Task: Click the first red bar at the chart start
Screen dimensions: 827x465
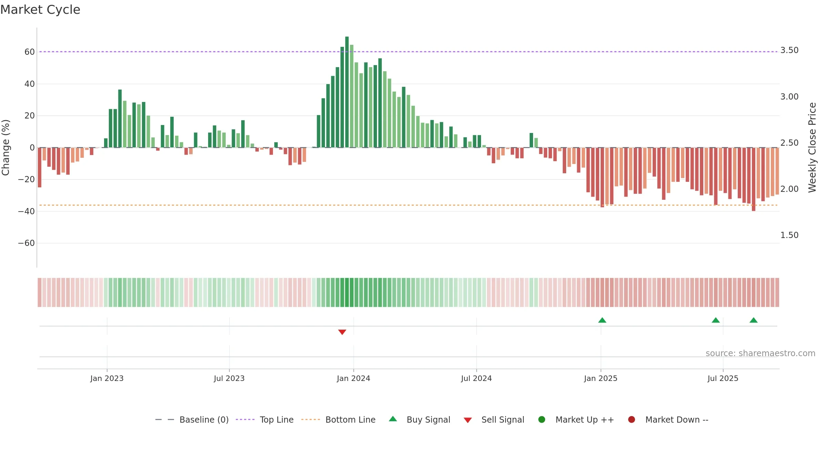Action: point(40,167)
